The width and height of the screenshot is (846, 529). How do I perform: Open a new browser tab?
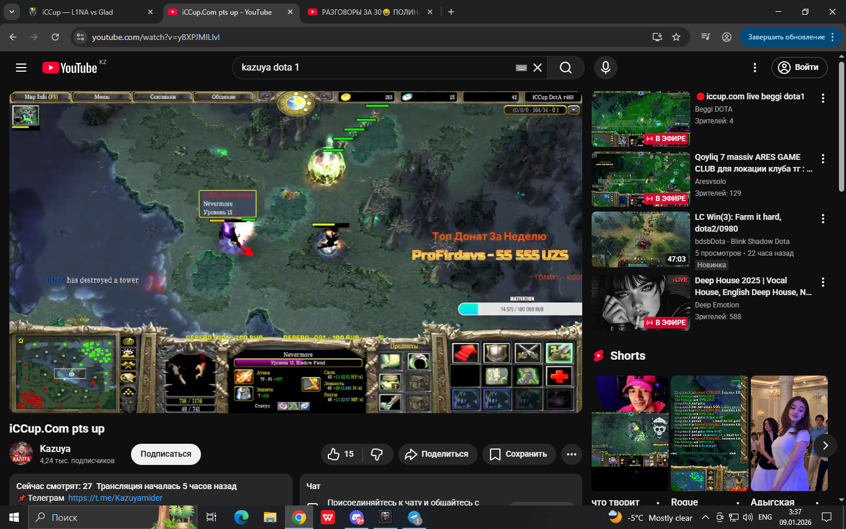tap(451, 12)
